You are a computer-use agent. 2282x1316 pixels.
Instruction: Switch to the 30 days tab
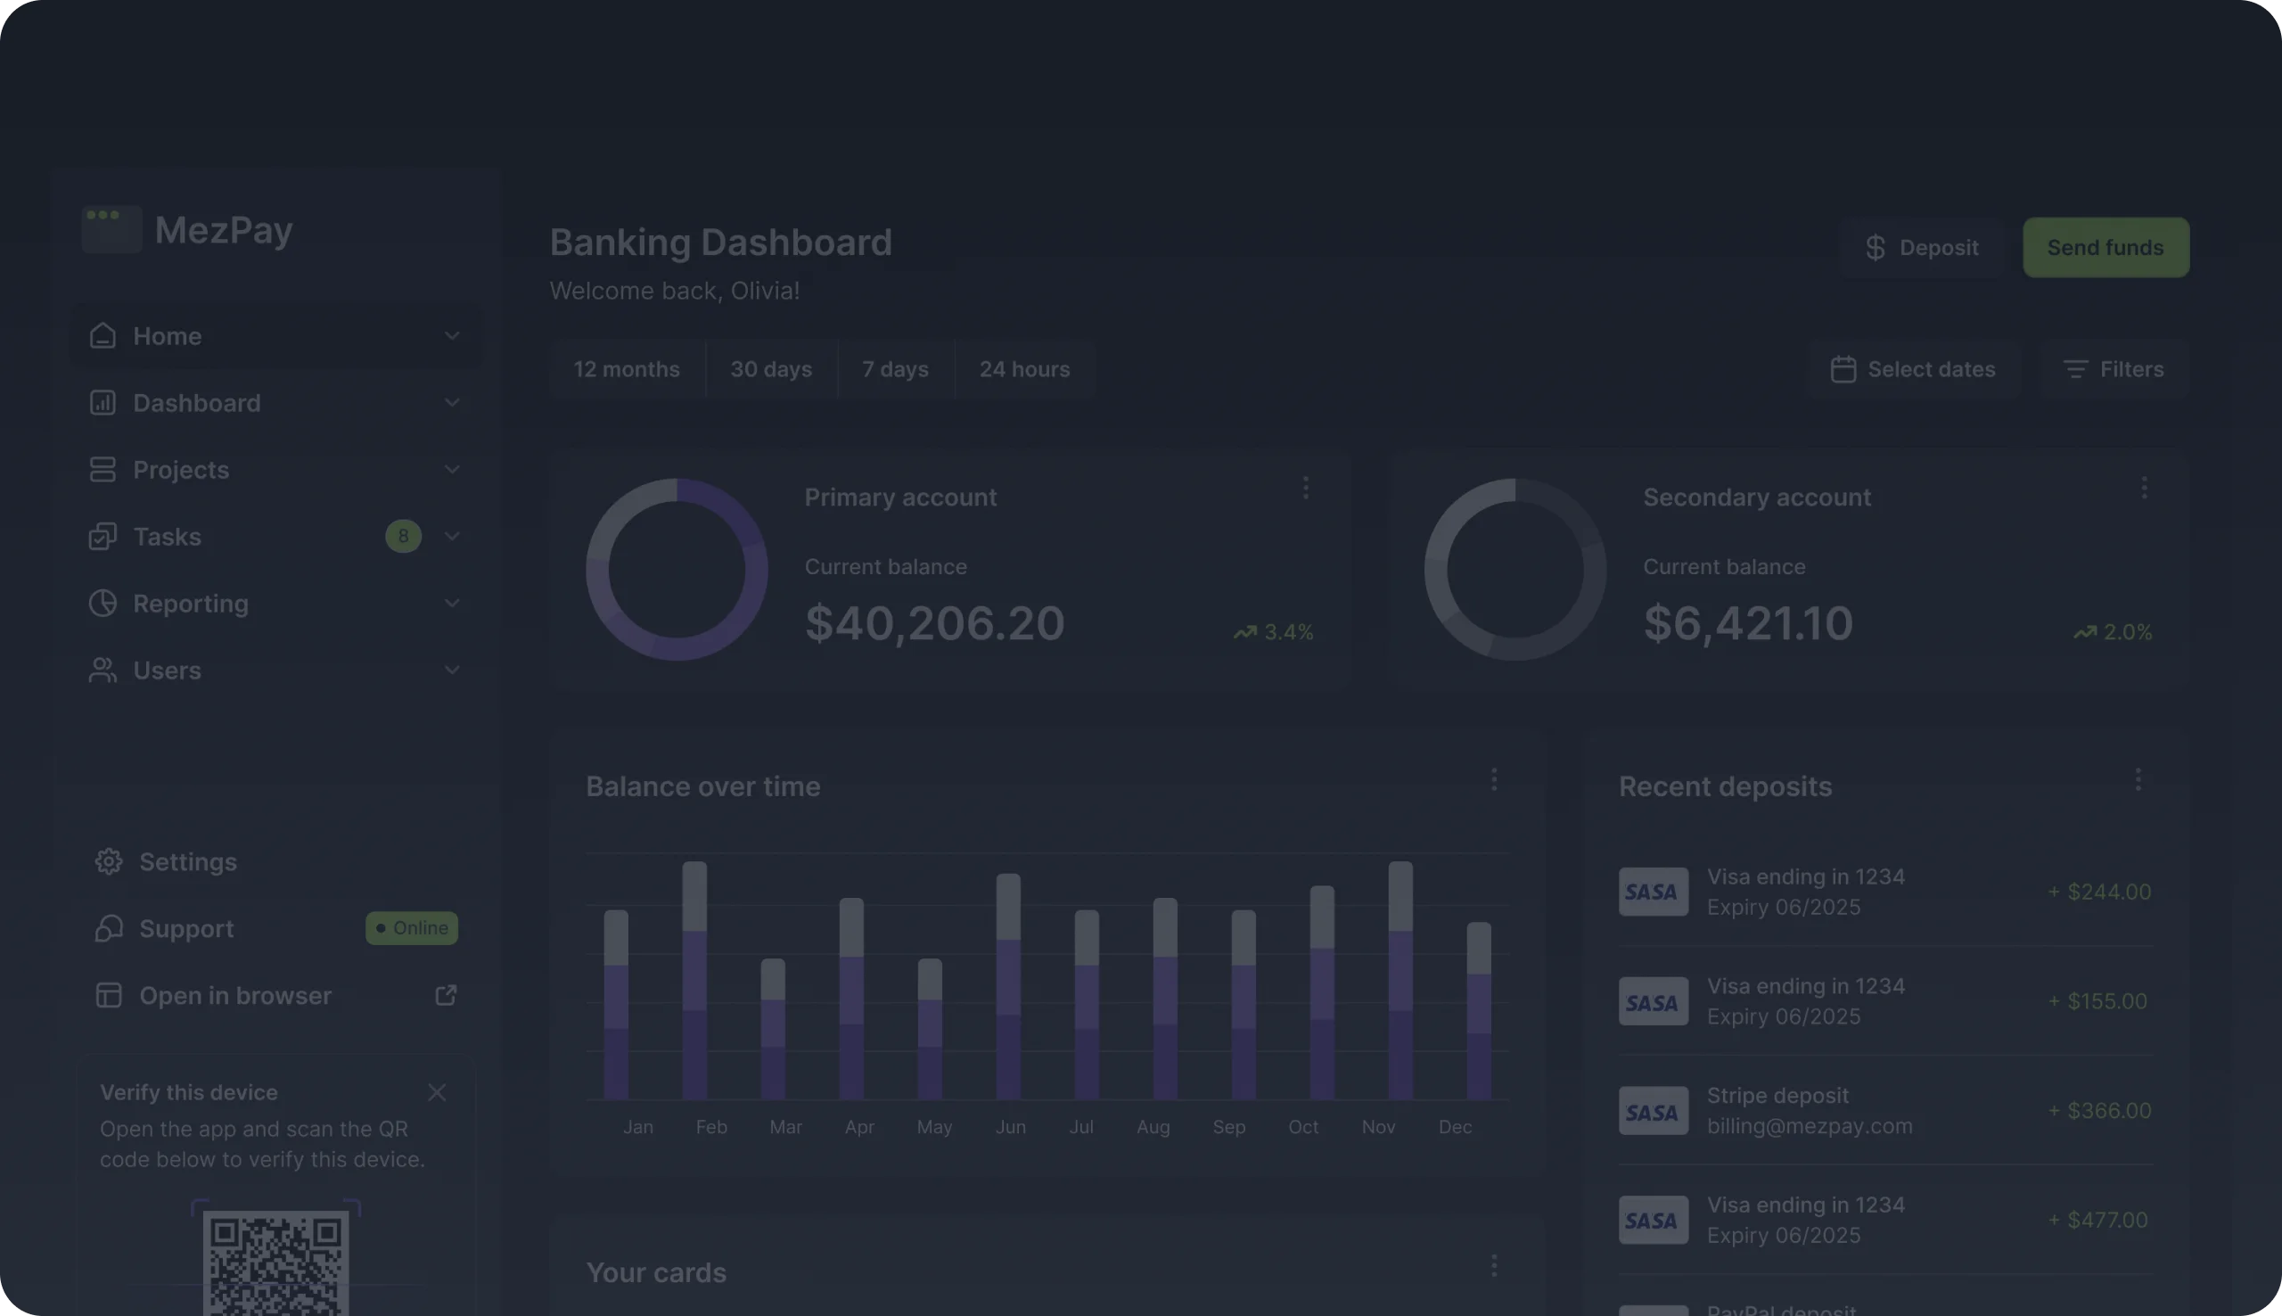(x=770, y=369)
